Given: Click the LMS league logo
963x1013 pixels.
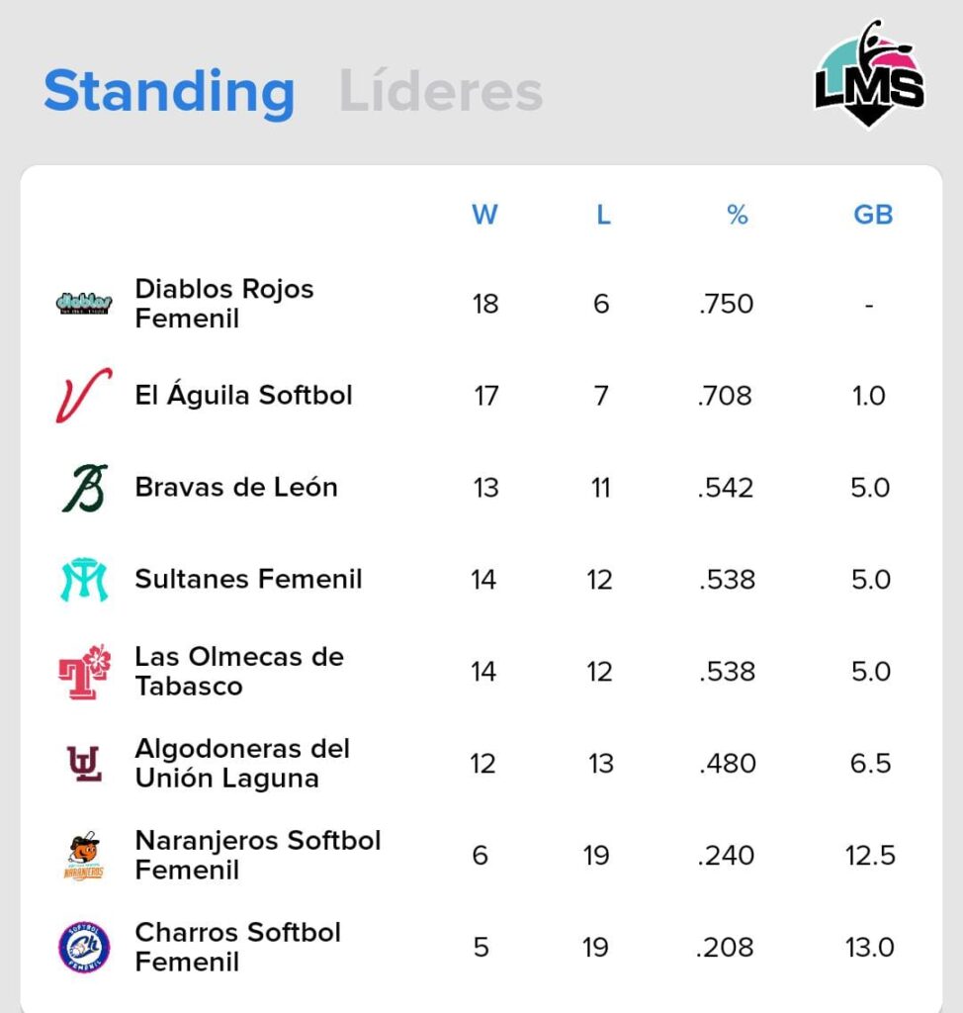Looking at the screenshot, I should point(869,77).
